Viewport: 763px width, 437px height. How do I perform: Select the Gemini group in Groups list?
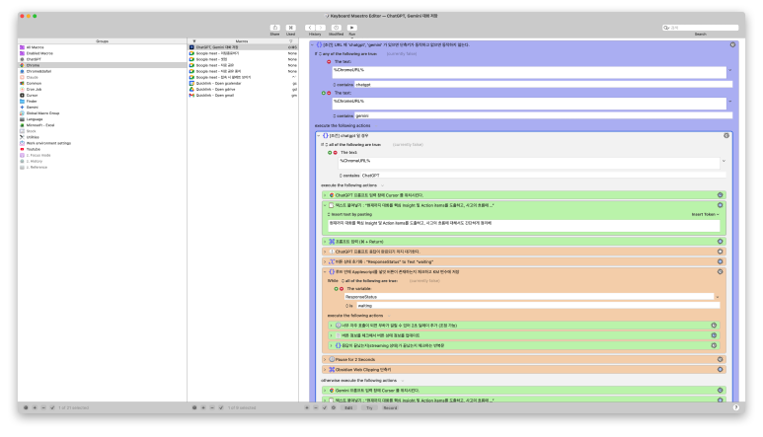point(33,107)
